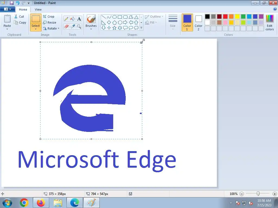The height and width of the screenshot is (208, 278).
Task: Open the Rotate dropdown
Action: click(51, 28)
